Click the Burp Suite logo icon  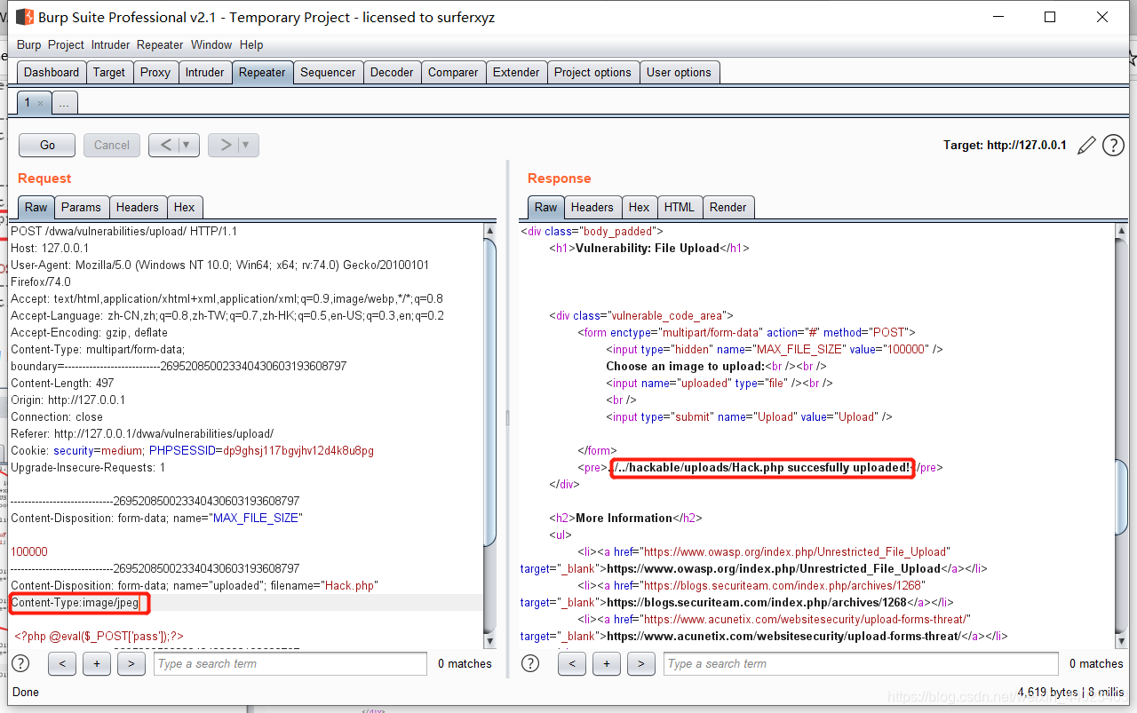[26, 17]
